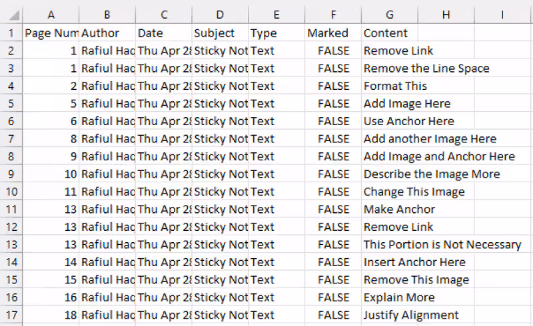Click row 17 header

coord(11,315)
